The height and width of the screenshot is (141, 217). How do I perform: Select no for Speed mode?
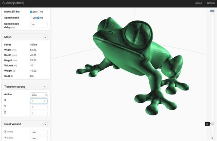pos(38,18)
